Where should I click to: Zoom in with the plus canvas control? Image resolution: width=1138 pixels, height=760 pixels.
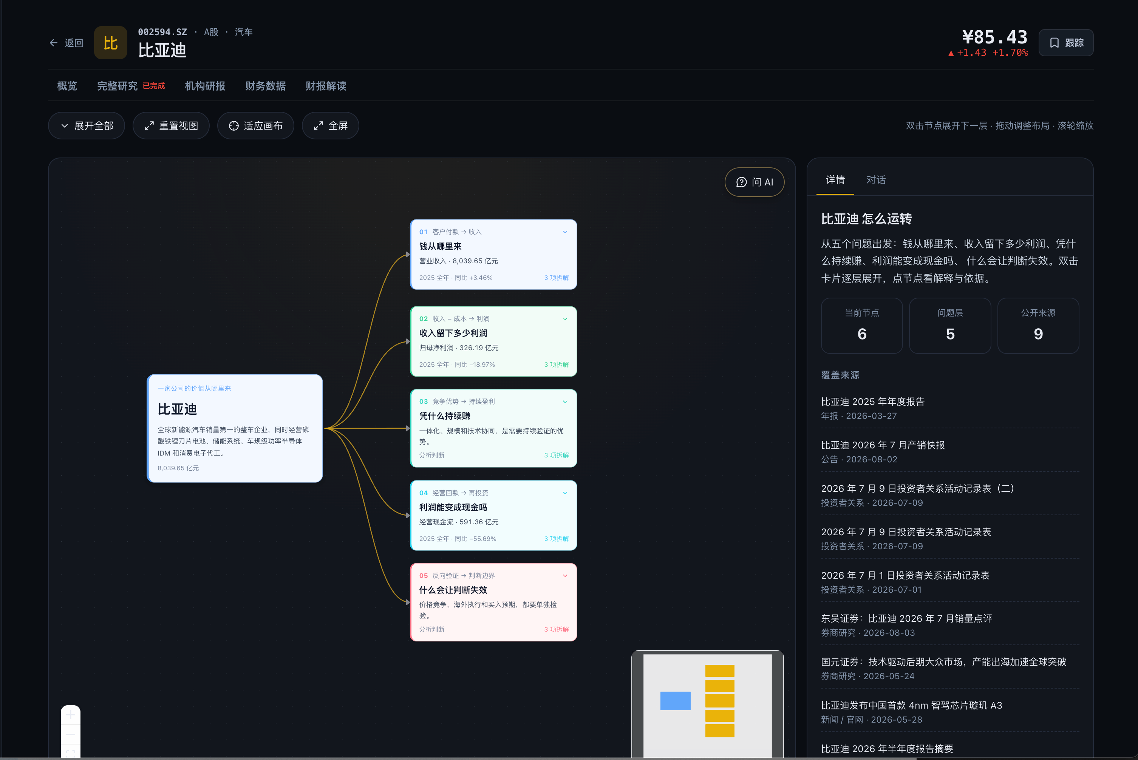point(70,714)
